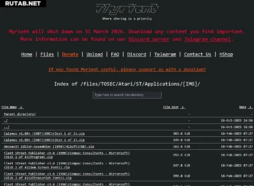Go to Parent directory
The height and width of the screenshot is (186, 254).
click(20, 114)
